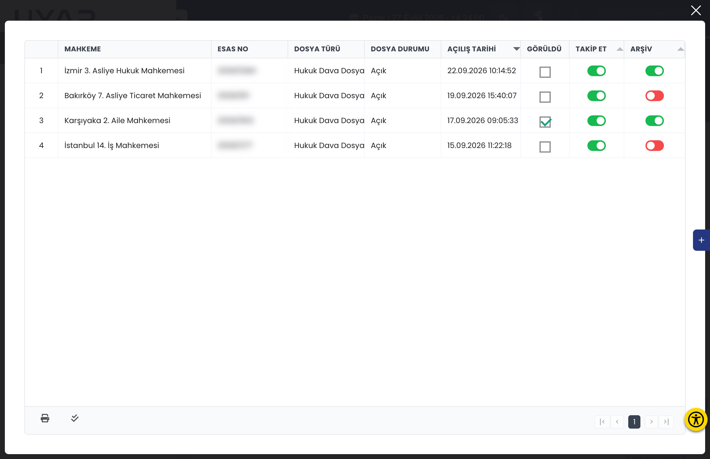Click the Açılış Tarihi sort-down arrow
This screenshot has width=710, height=459.
pyautogui.click(x=516, y=49)
